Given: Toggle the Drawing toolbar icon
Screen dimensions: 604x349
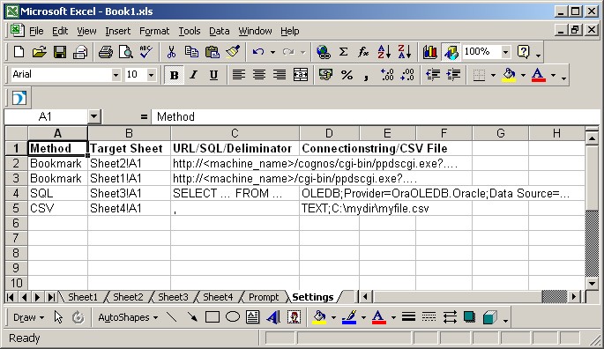Looking at the screenshot, I should pos(451,52).
